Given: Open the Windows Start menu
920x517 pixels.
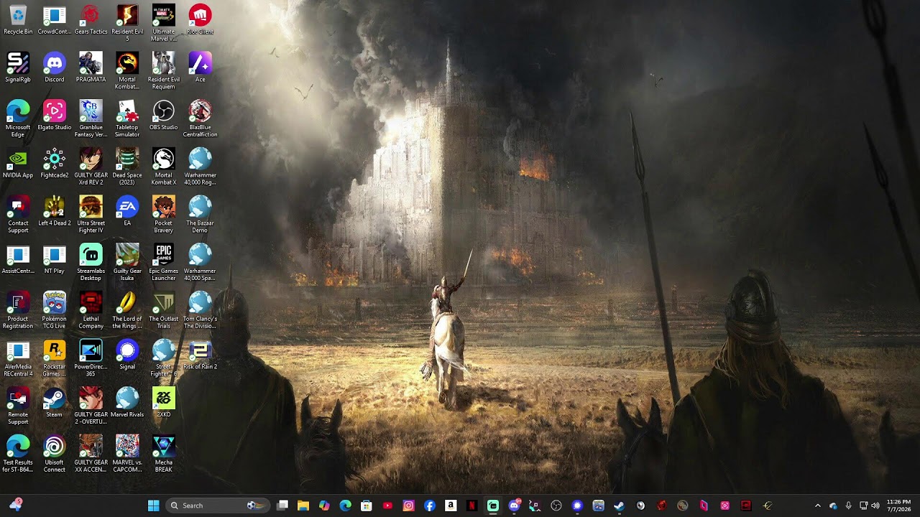Looking at the screenshot, I should pyautogui.click(x=153, y=506).
